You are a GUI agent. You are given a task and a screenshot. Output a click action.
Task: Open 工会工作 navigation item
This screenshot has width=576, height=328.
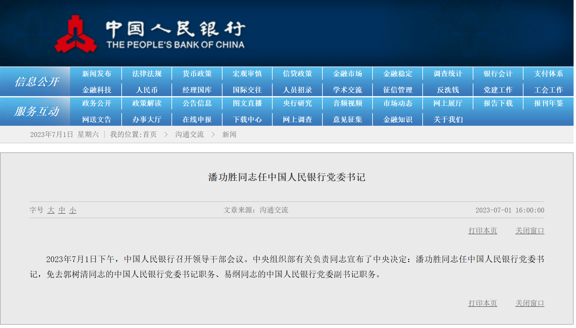549,90
